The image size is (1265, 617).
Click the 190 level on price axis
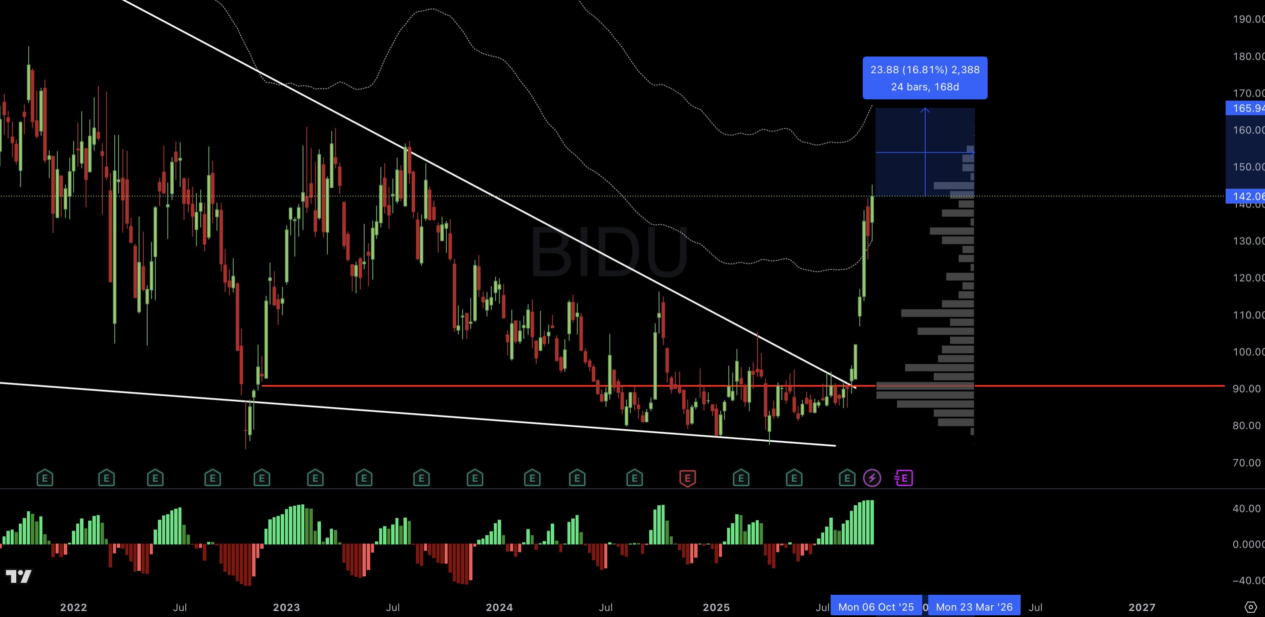(1248, 19)
